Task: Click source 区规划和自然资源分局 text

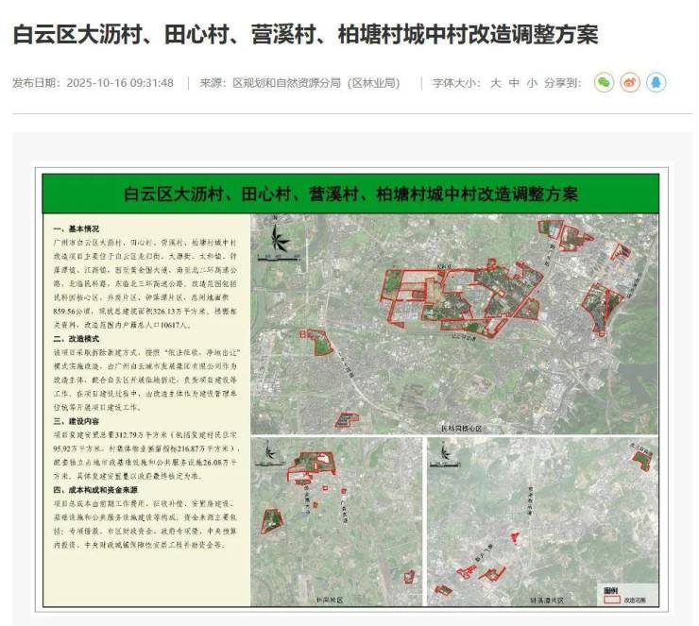Action: tap(300, 83)
